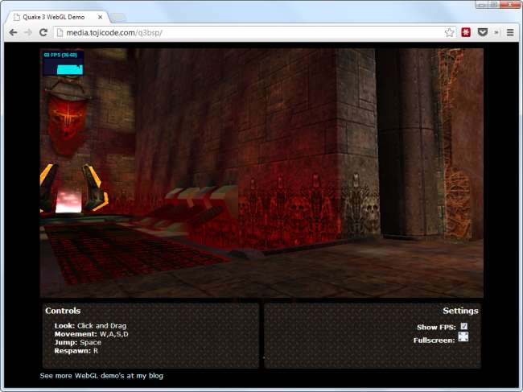Bookmark this page with the star icon
This screenshot has height=392, width=523.
[x=449, y=32]
